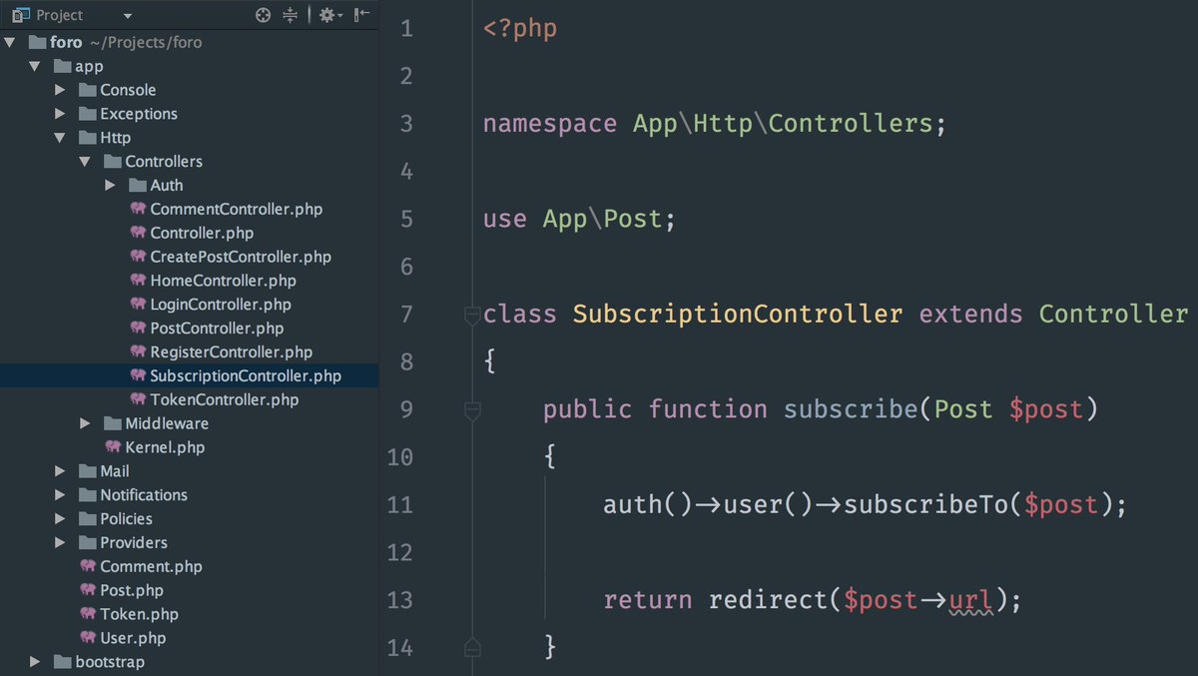This screenshot has height=676, width=1198.
Task: Click the extended Controller class name in editor
Action: (1113, 315)
